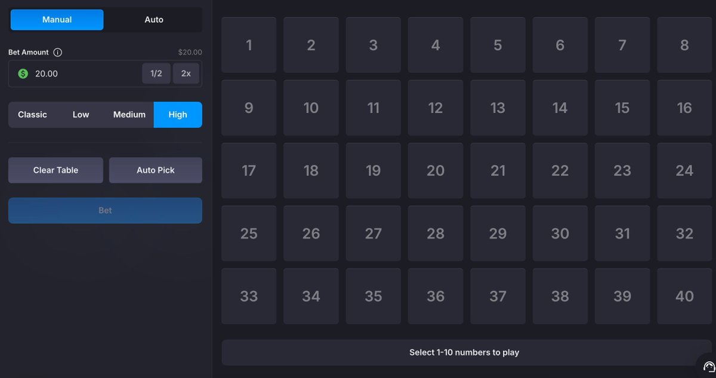Select tile 15 on the grid
Viewport: 716px width, 378px height.
tap(622, 108)
